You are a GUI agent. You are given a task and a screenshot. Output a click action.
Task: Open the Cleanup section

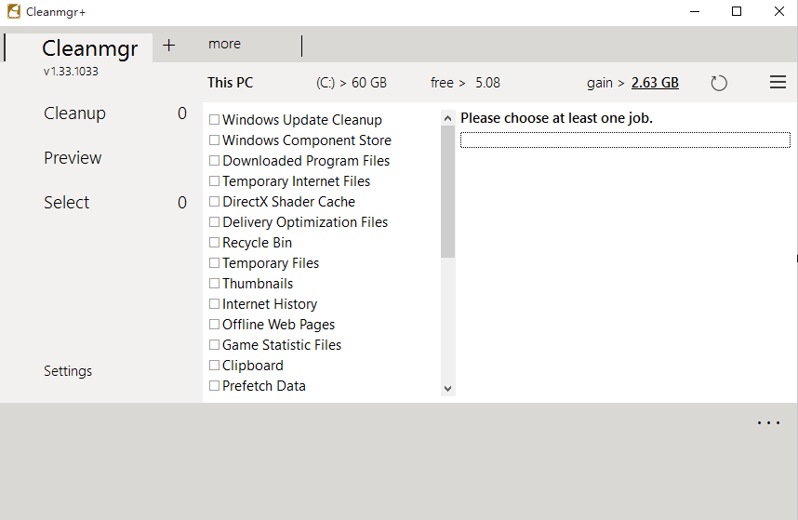(x=74, y=113)
